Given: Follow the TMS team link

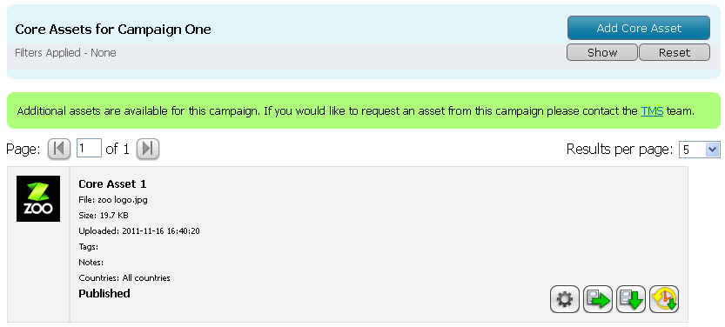Looking at the screenshot, I should tap(652, 111).
